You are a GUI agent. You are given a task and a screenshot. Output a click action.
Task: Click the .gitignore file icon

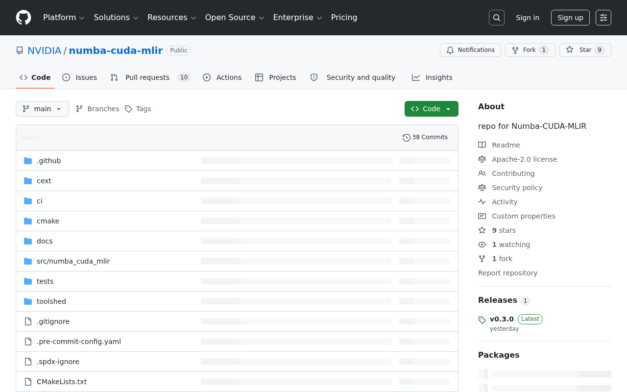[x=28, y=321]
